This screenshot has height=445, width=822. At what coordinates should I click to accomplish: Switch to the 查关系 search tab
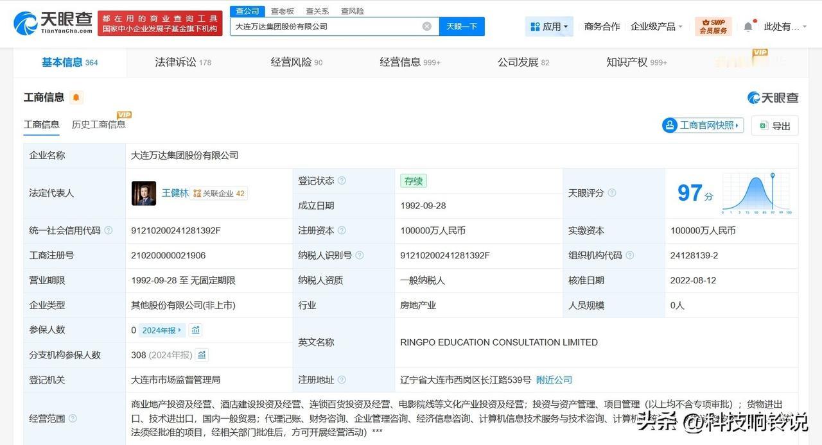317,11
